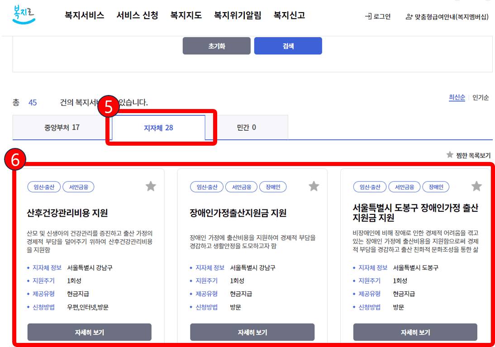
Task: Open 맞춤형급여안내(복지멤버십) via its person icon
Action: [x=409, y=15]
